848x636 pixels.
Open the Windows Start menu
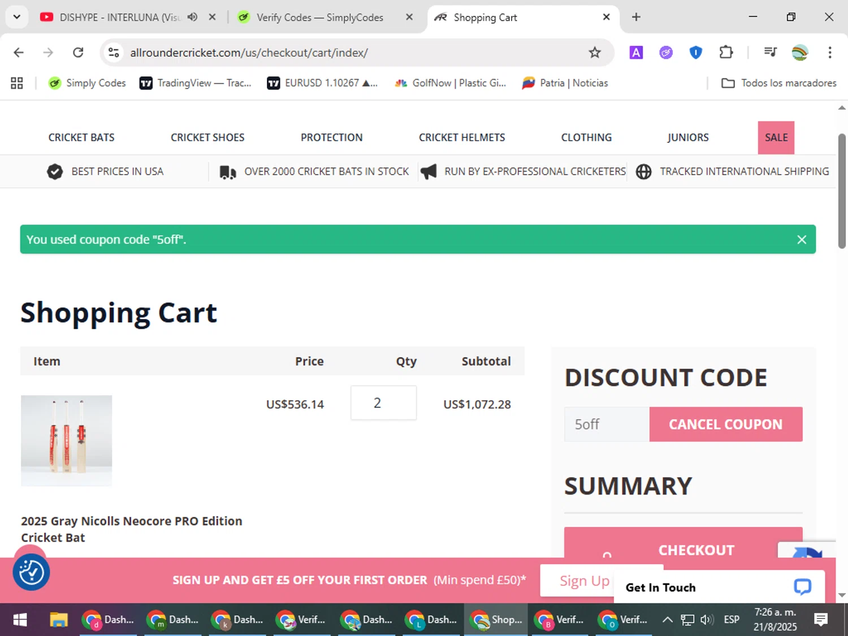[x=20, y=620]
